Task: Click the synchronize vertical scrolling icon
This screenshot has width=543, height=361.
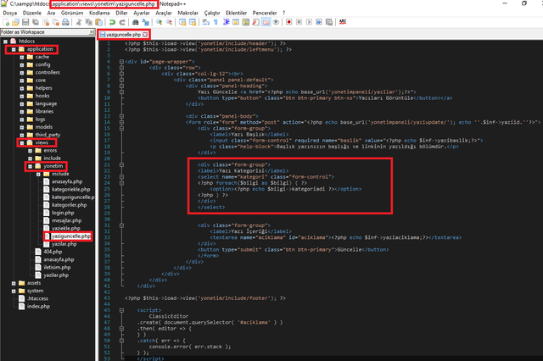Action: [182, 22]
